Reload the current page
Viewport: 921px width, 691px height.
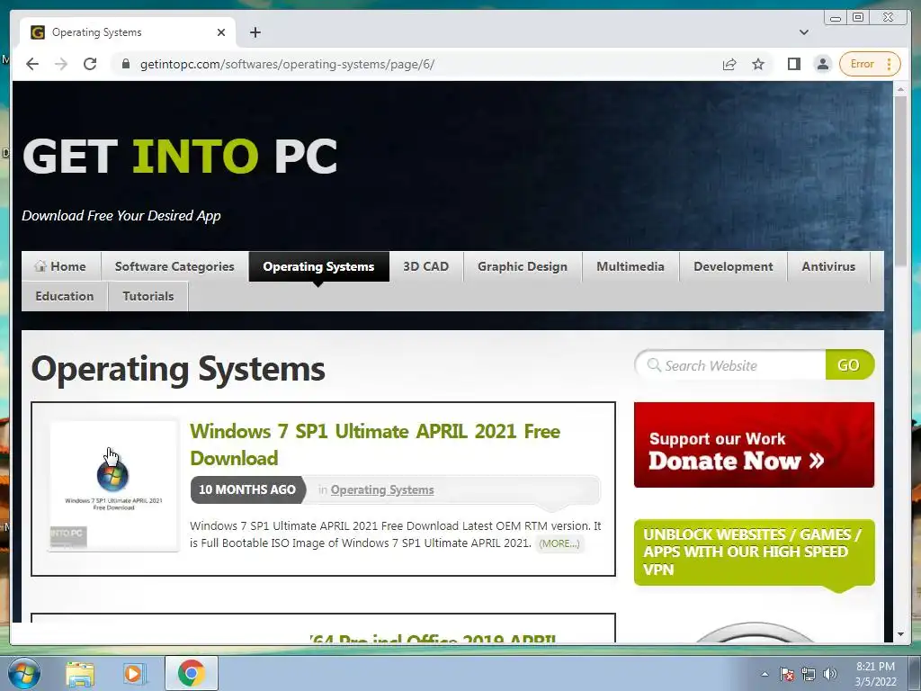(x=90, y=64)
